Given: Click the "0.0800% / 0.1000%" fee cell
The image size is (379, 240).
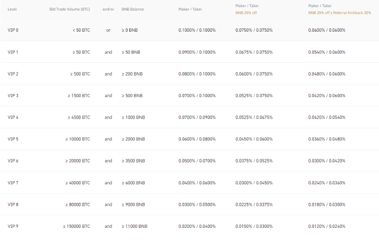Looking at the screenshot, I should 197,74.
